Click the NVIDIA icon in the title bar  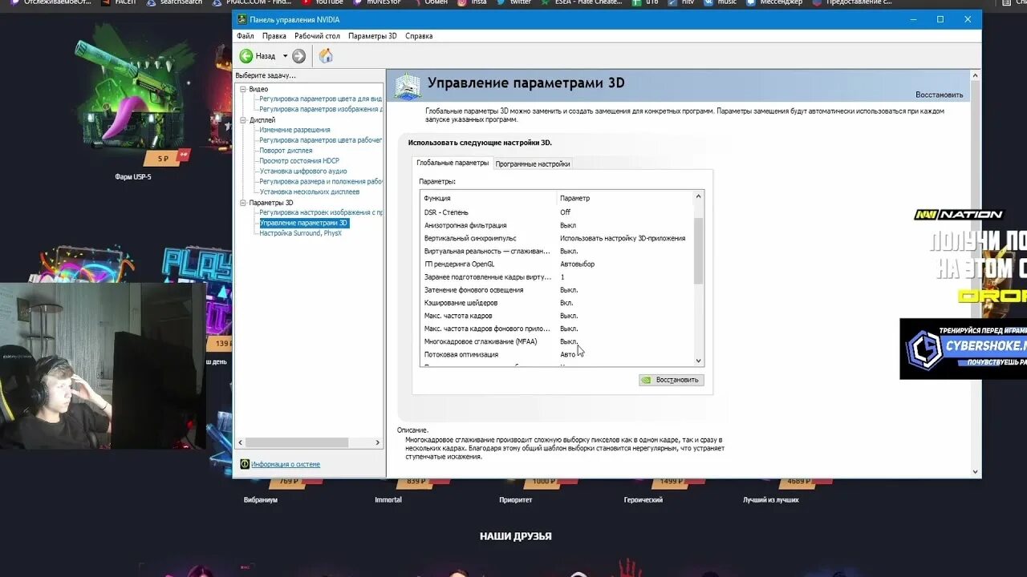coord(242,19)
